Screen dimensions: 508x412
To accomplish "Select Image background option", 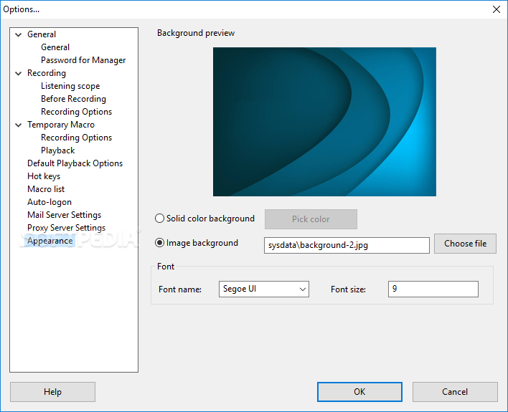I will coord(197,243).
